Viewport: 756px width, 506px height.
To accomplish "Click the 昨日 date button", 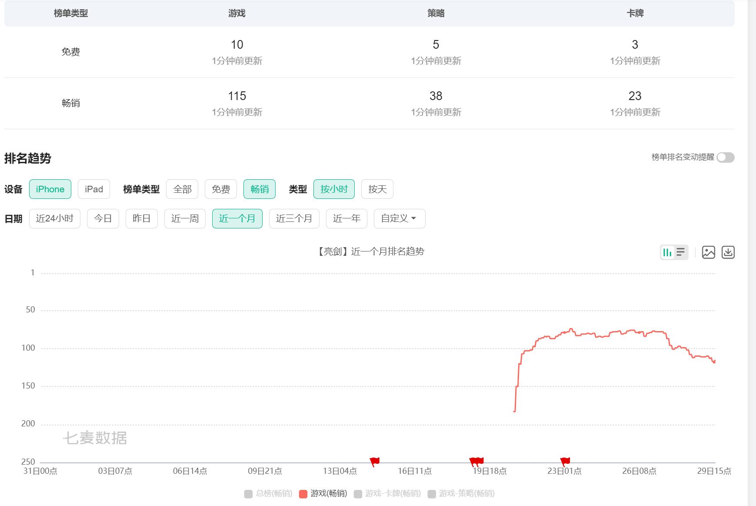I will click(x=141, y=218).
